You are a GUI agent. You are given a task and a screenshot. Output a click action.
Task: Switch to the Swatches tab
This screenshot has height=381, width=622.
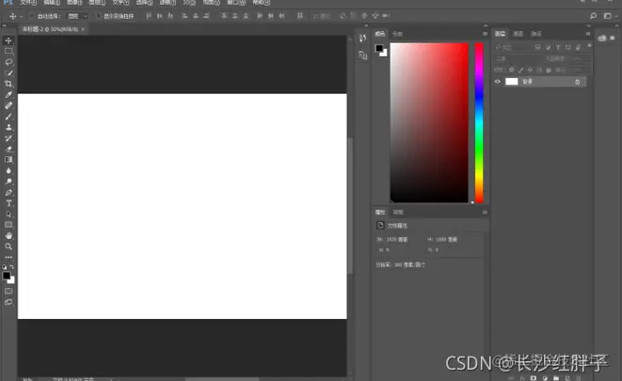397,34
